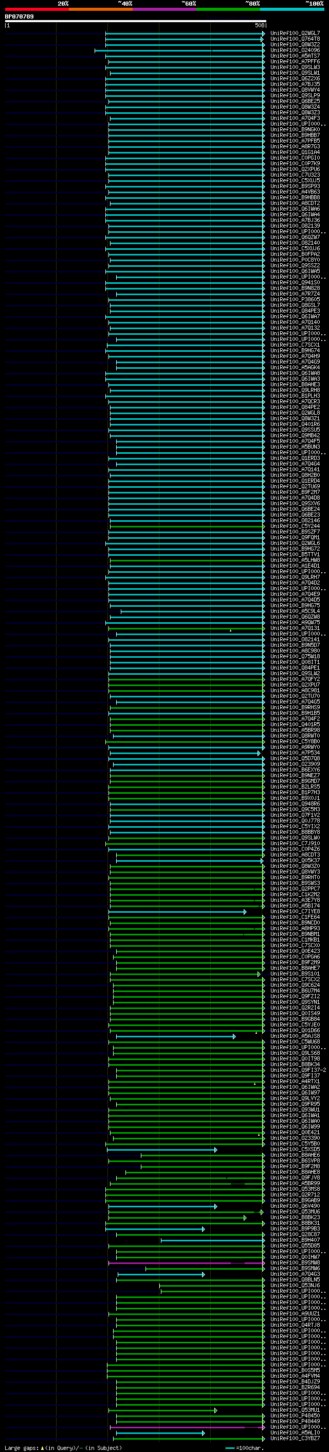Open hit UniRef100_Q6Z2X6
The image size is (329, 1452).
295,78
